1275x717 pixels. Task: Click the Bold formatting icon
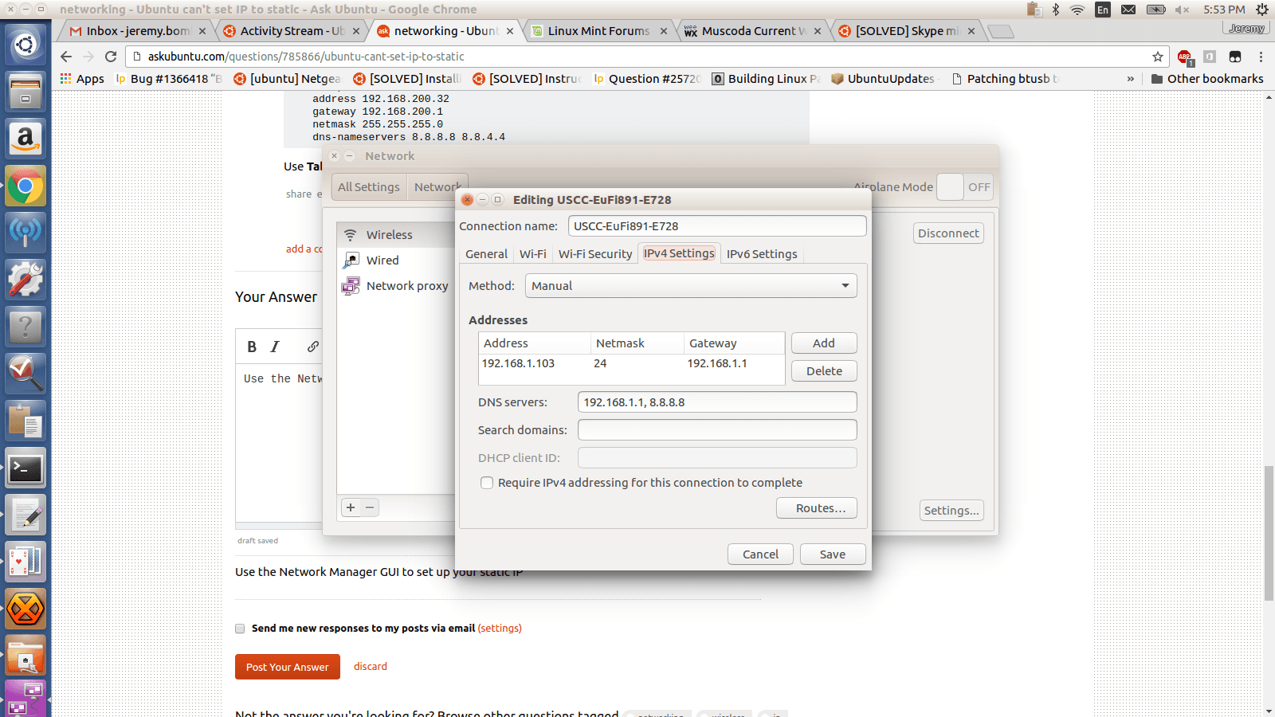[x=252, y=347]
